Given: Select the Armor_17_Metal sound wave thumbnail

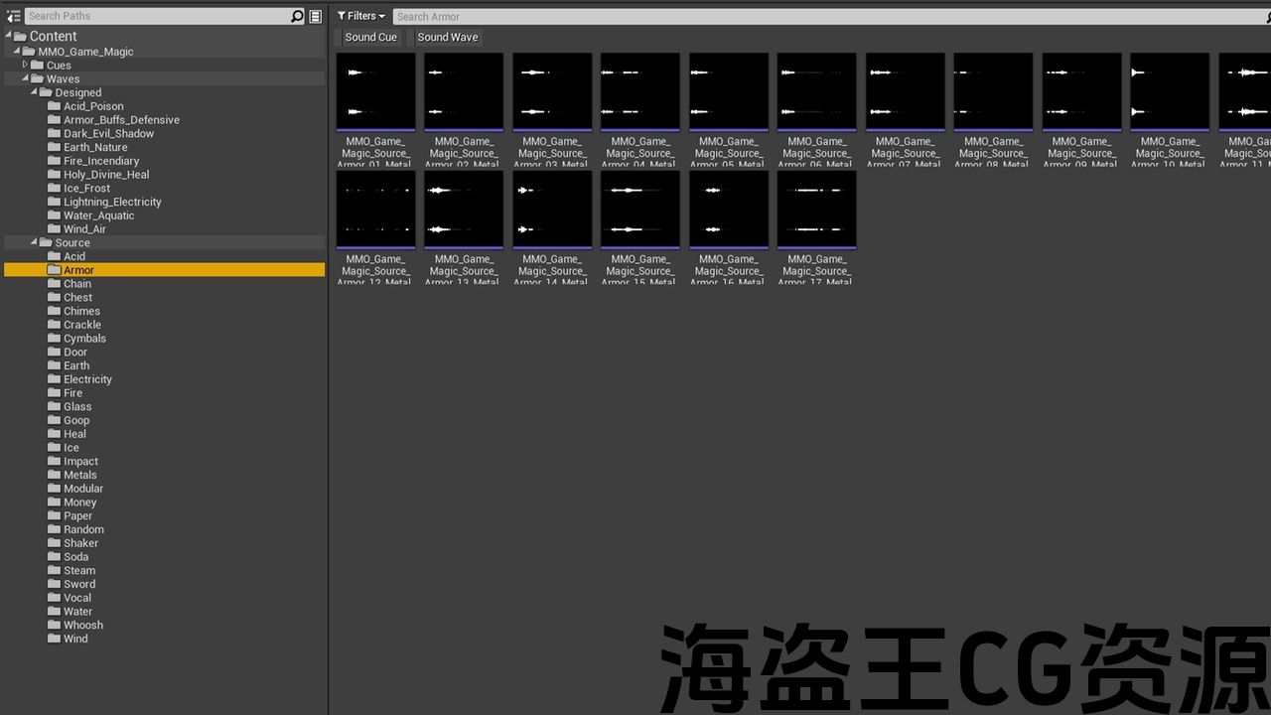Looking at the screenshot, I should [x=816, y=210].
